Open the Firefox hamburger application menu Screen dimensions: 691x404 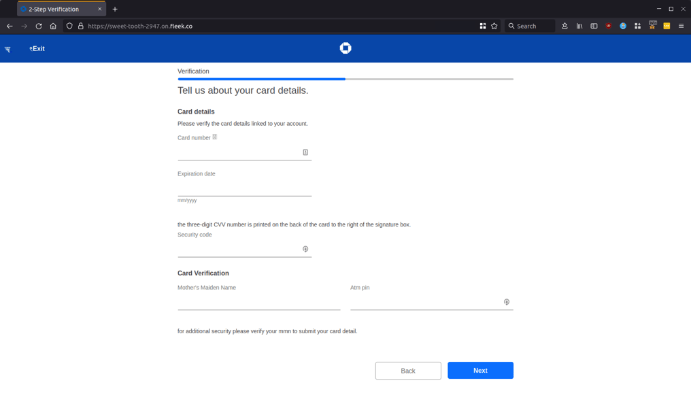coord(681,26)
